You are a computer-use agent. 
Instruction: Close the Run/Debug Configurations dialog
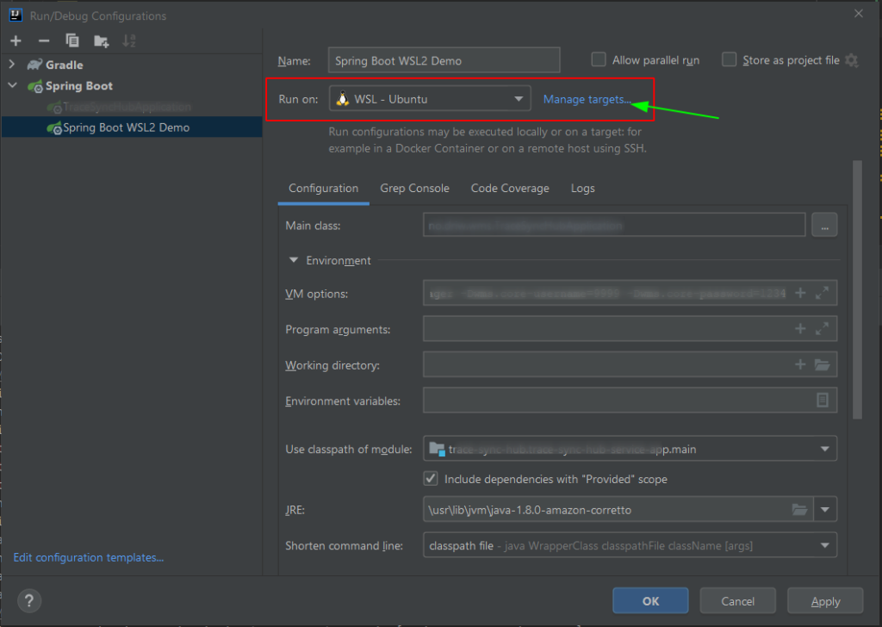click(859, 14)
